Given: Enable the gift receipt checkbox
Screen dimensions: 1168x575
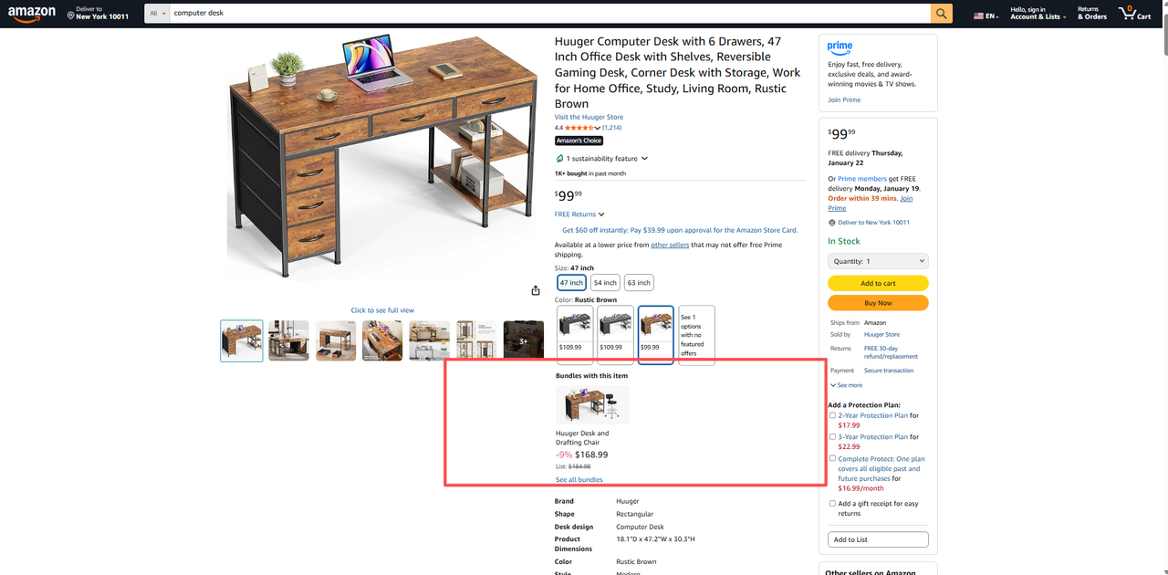Looking at the screenshot, I should pyautogui.click(x=832, y=504).
